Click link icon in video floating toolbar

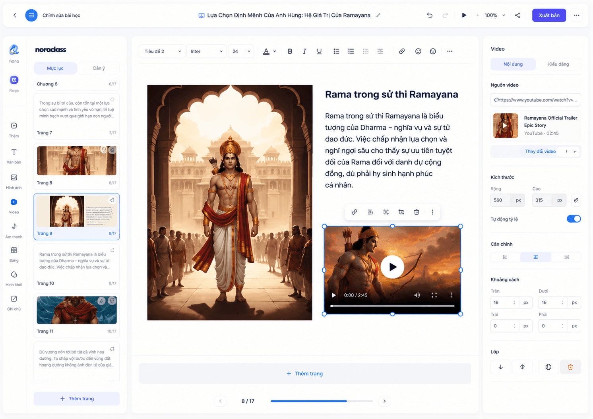(x=354, y=212)
